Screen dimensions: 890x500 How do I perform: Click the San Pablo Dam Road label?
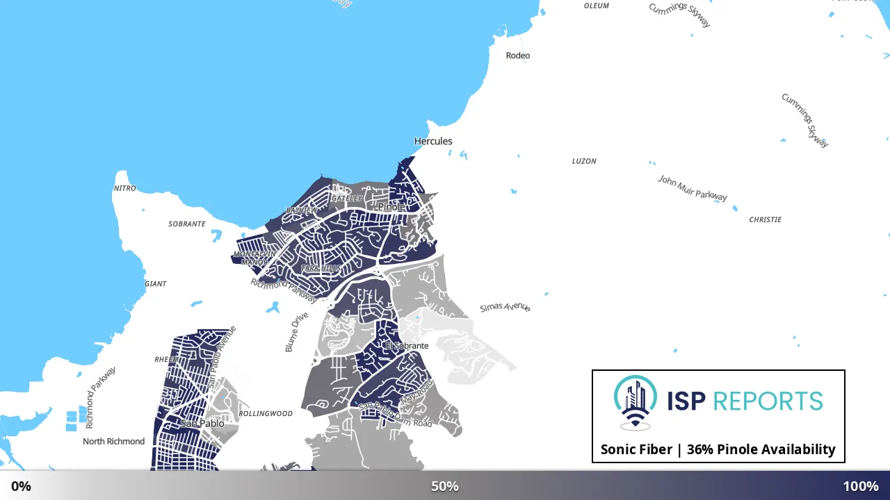pyautogui.click(x=395, y=415)
